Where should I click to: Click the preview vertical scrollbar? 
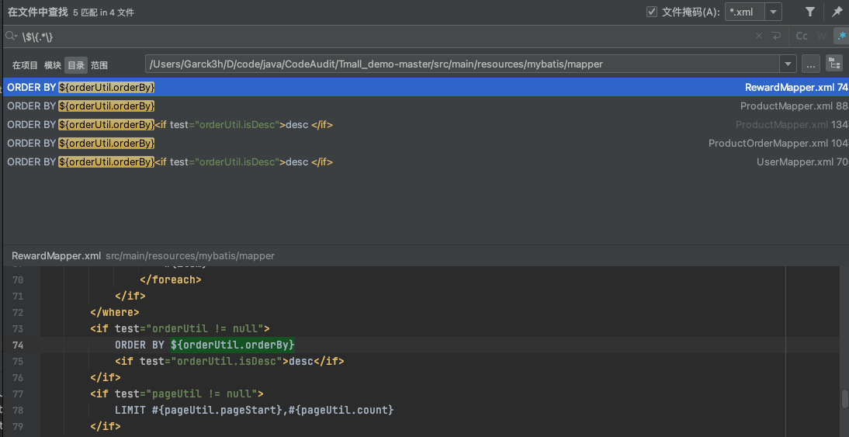[x=844, y=399]
